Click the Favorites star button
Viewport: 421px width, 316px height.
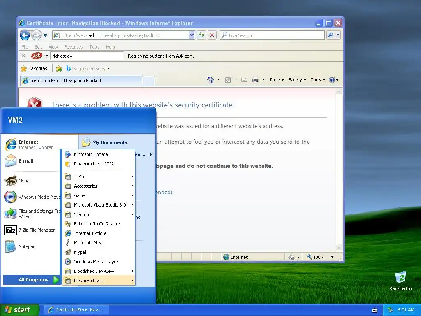[x=34, y=68]
